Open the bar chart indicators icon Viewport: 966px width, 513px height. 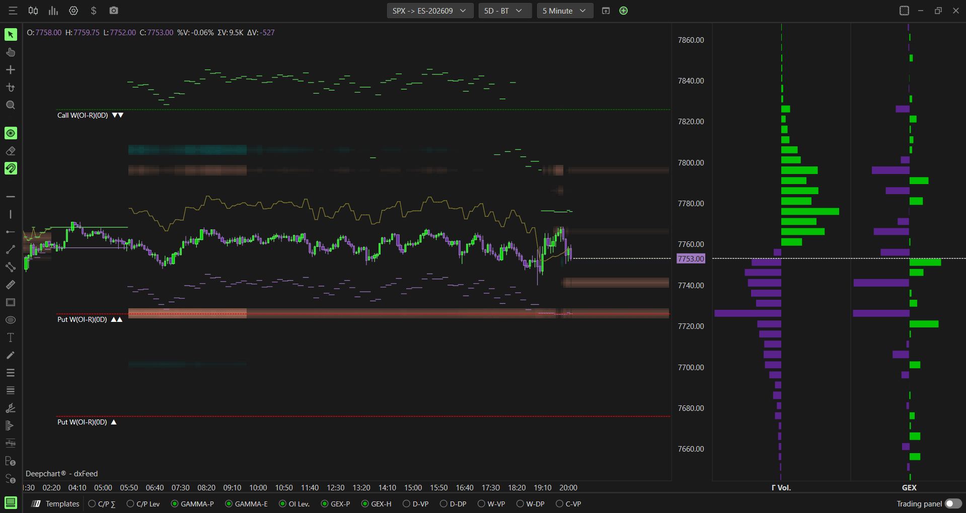(53, 11)
